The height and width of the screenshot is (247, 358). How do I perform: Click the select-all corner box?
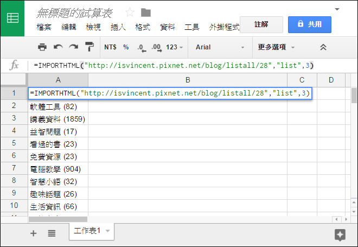14,80
